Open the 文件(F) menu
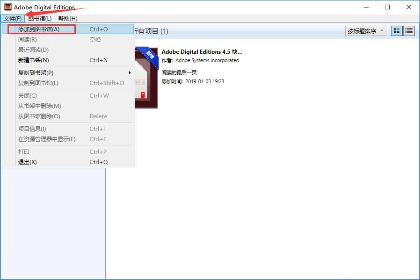This screenshot has height=280, width=420. tap(13, 19)
